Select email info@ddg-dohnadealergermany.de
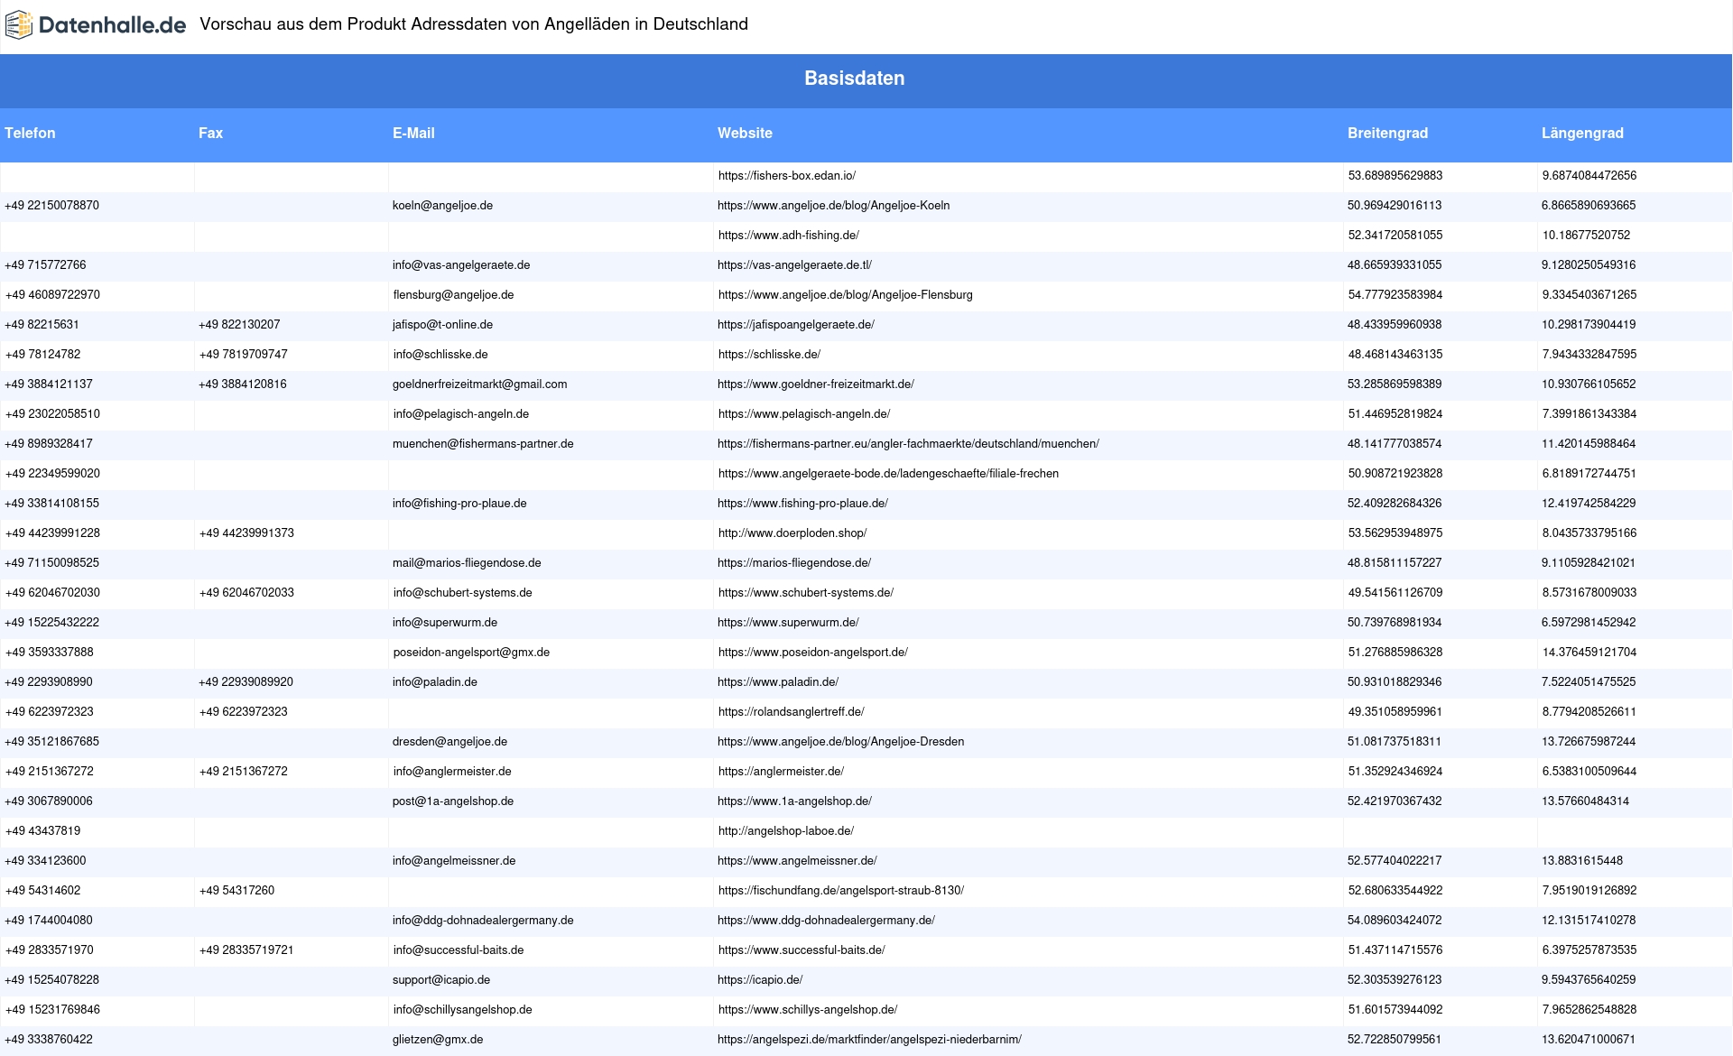Image resolution: width=1733 pixels, height=1056 pixels. click(x=483, y=921)
